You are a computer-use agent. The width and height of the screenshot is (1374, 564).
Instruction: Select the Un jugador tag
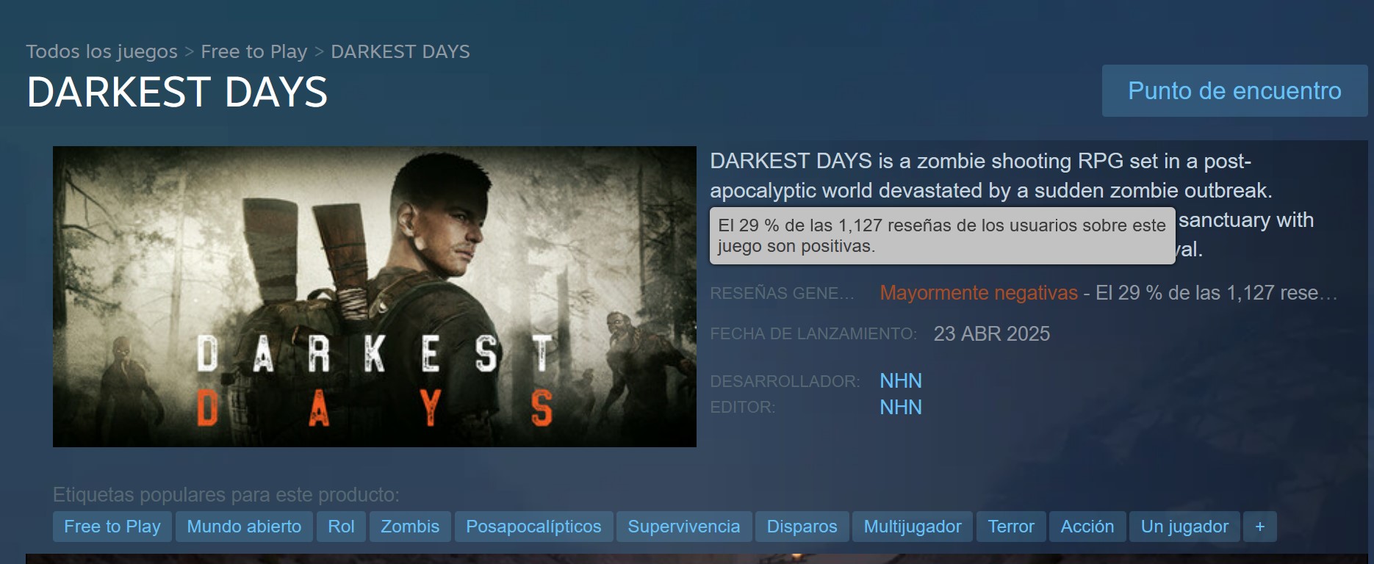(x=1184, y=527)
